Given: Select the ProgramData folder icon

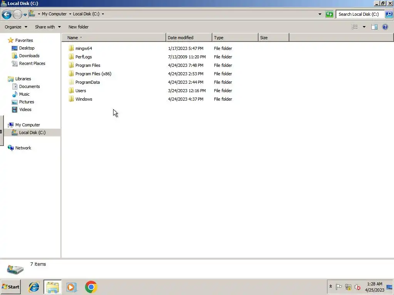Looking at the screenshot, I should tap(71, 82).
